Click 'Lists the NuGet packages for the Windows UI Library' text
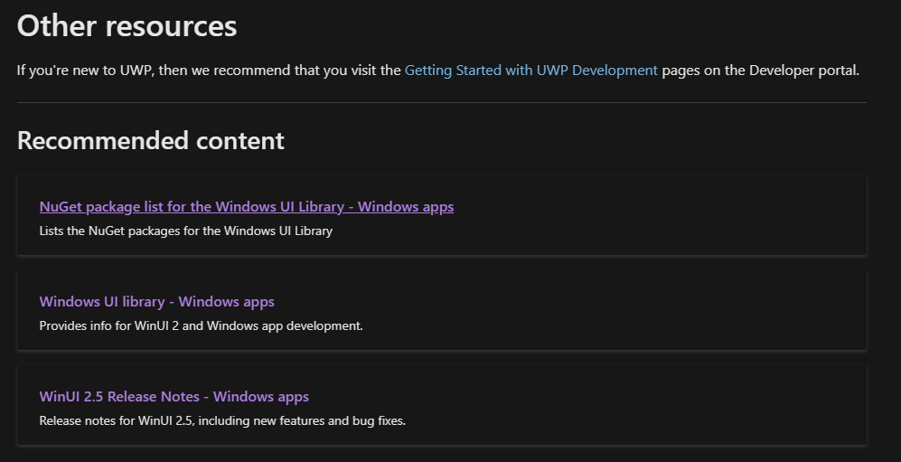 pos(185,231)
